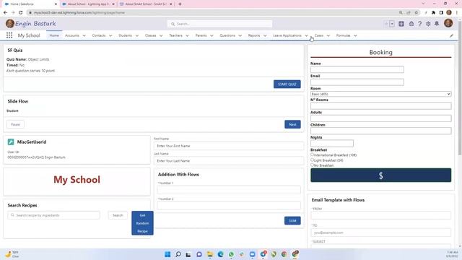Screen dimensions: 462x260
Task: Click the Search button for recipes
Action: pos(118,215)
